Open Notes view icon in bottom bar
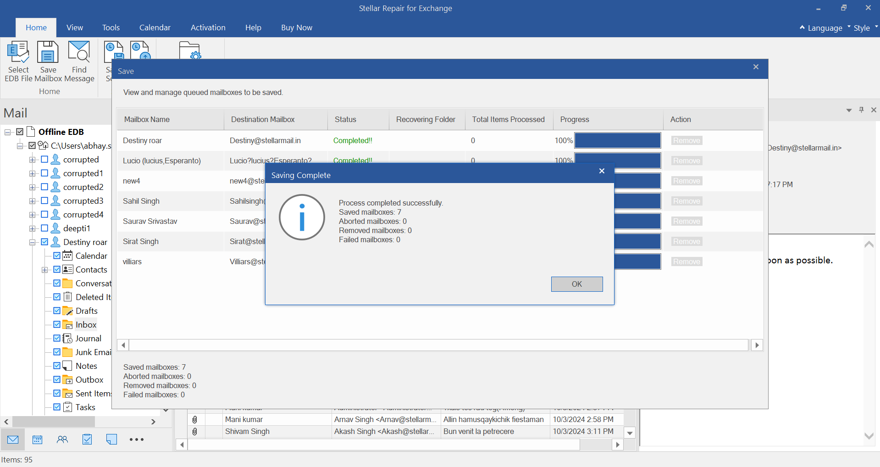This screenshot has width=880, height=467. (x=111, y=439)
